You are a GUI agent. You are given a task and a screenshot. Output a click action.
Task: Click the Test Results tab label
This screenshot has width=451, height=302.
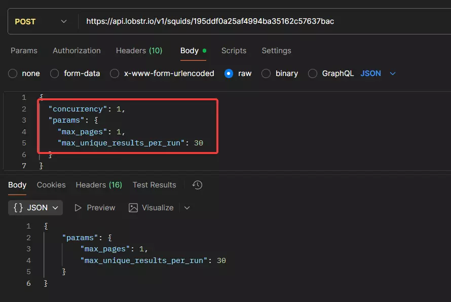(154, 185)
